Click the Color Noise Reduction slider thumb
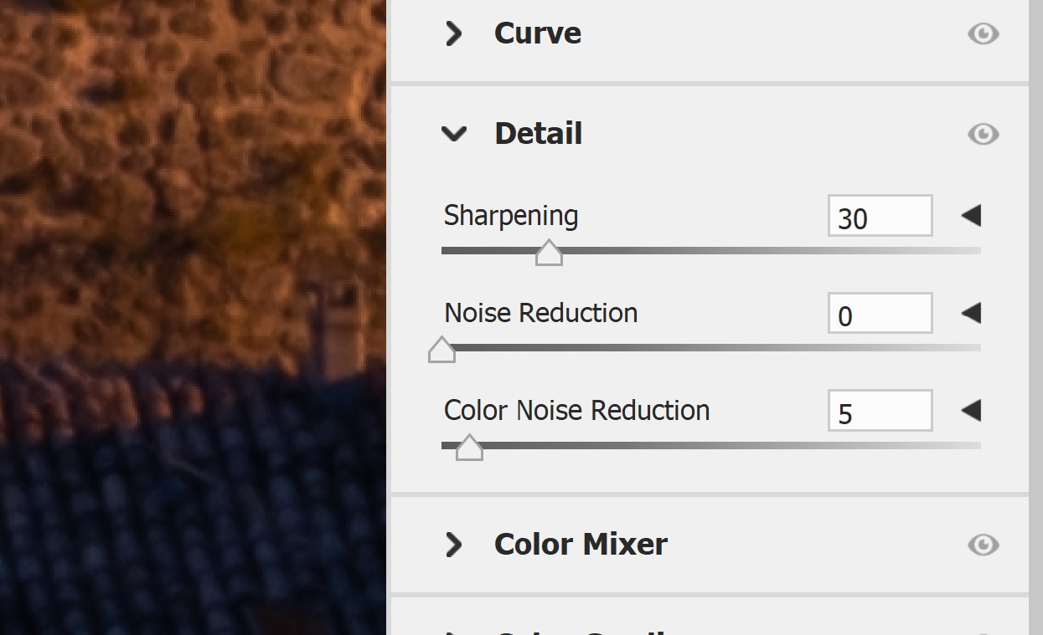This screenshot has height=635, width=1043. tap(469, 448)
